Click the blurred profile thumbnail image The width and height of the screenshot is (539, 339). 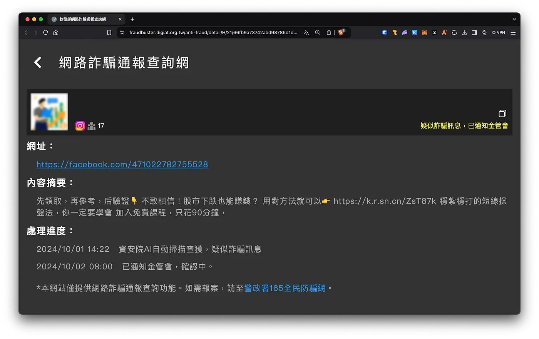(49, 112)
